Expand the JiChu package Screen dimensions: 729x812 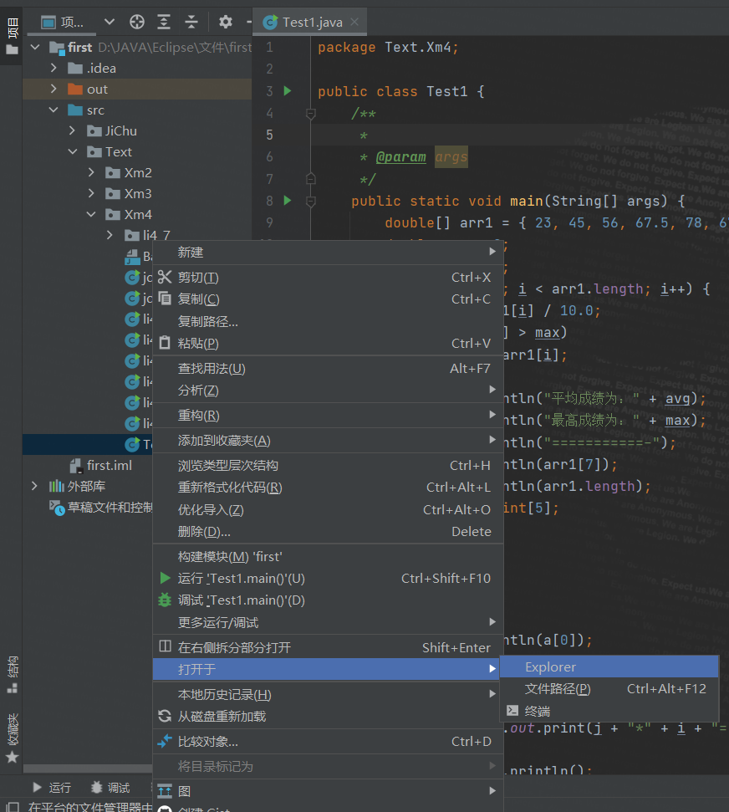(73, 130)
